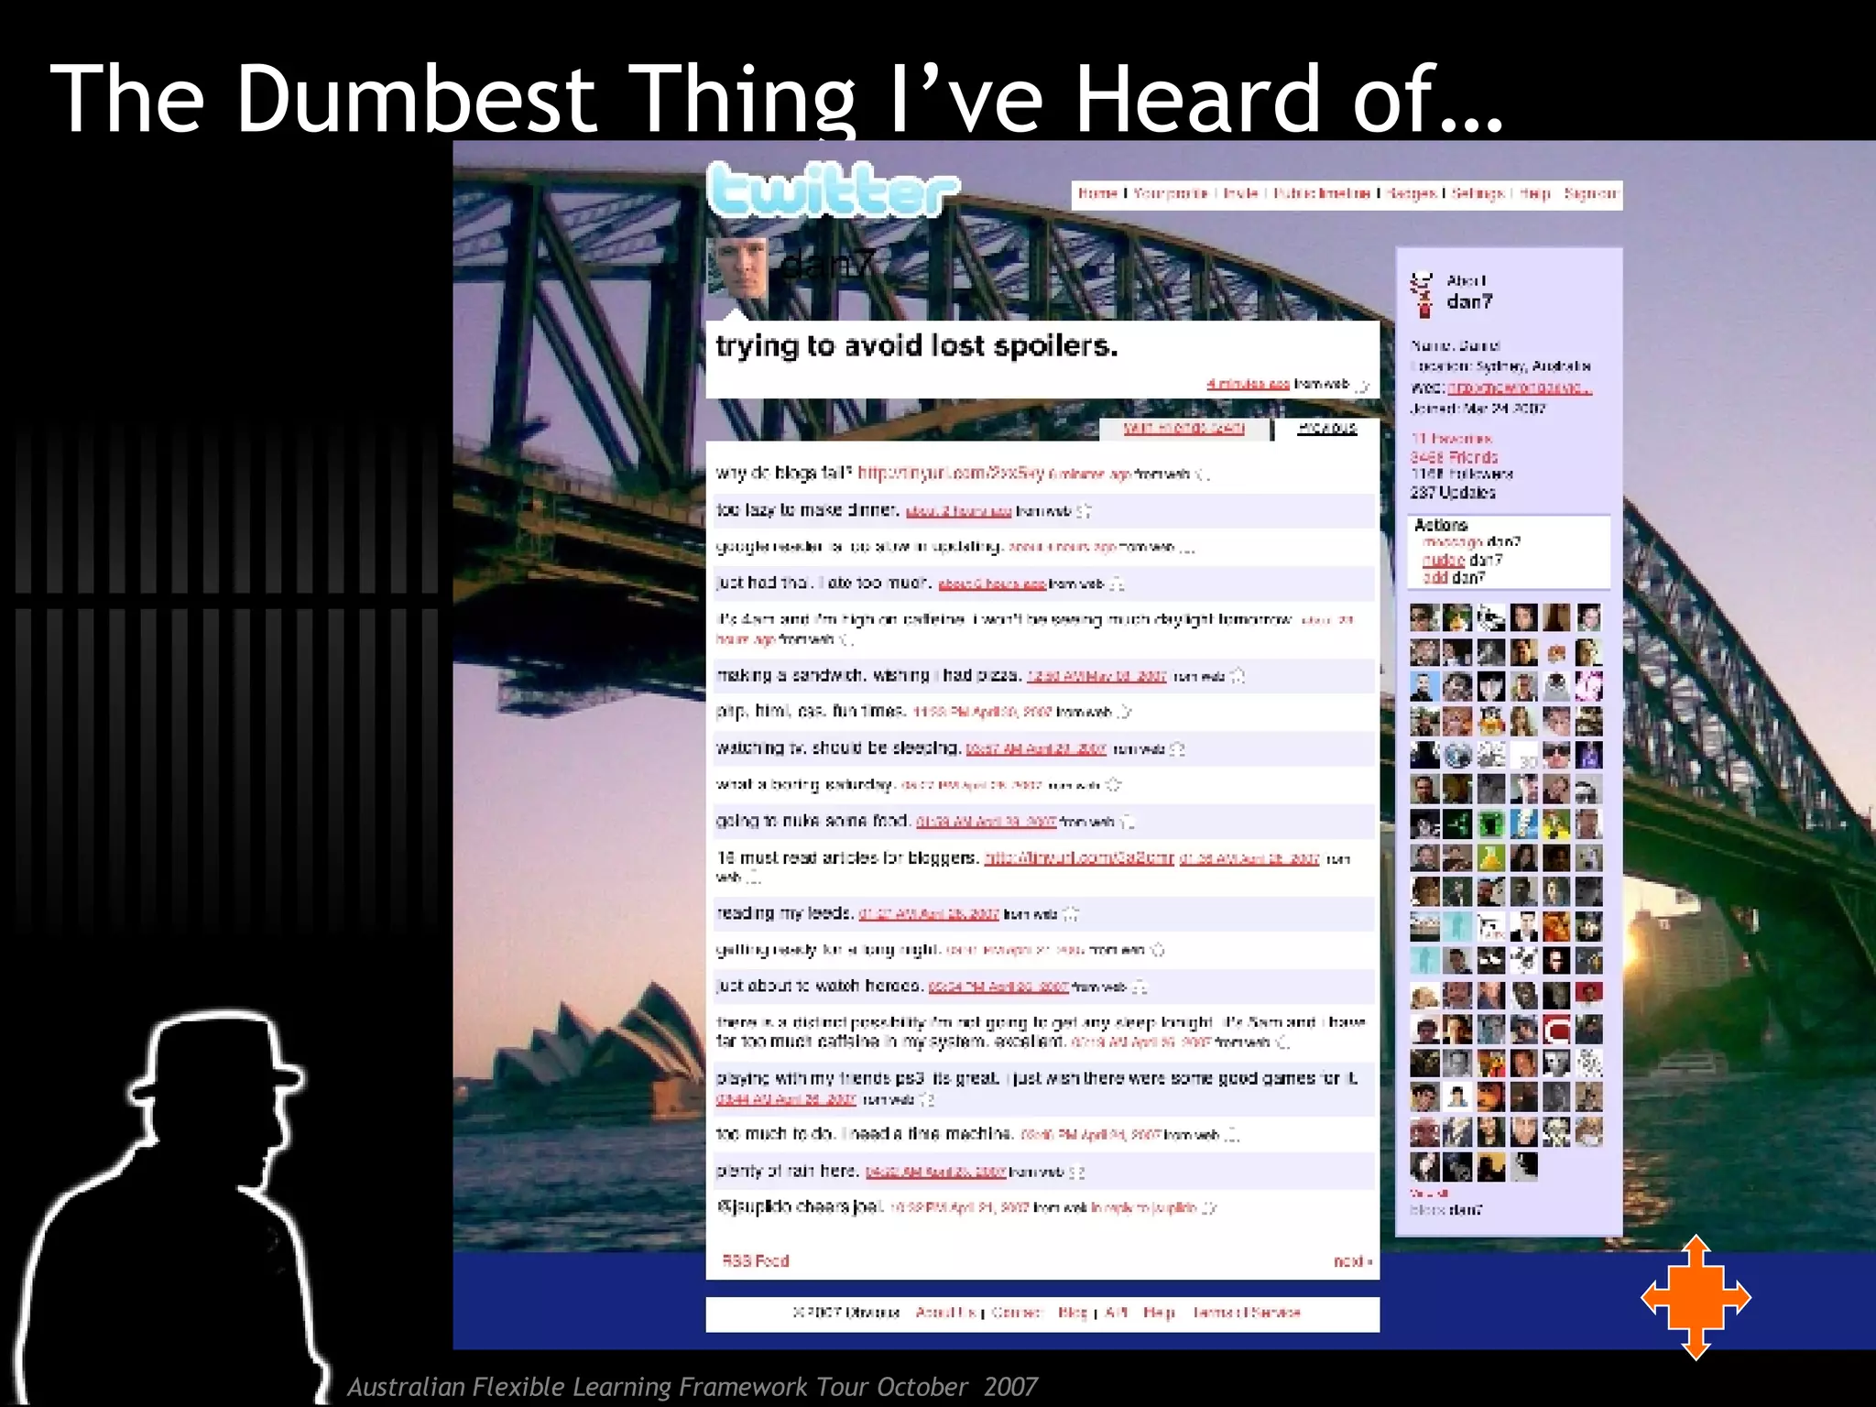
Task: Star the 'making a sandwich' tweet
Action: pos(1238,676)
